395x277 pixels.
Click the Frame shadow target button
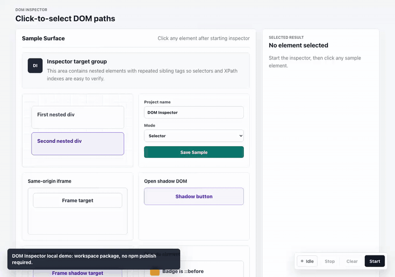(78, 273)
